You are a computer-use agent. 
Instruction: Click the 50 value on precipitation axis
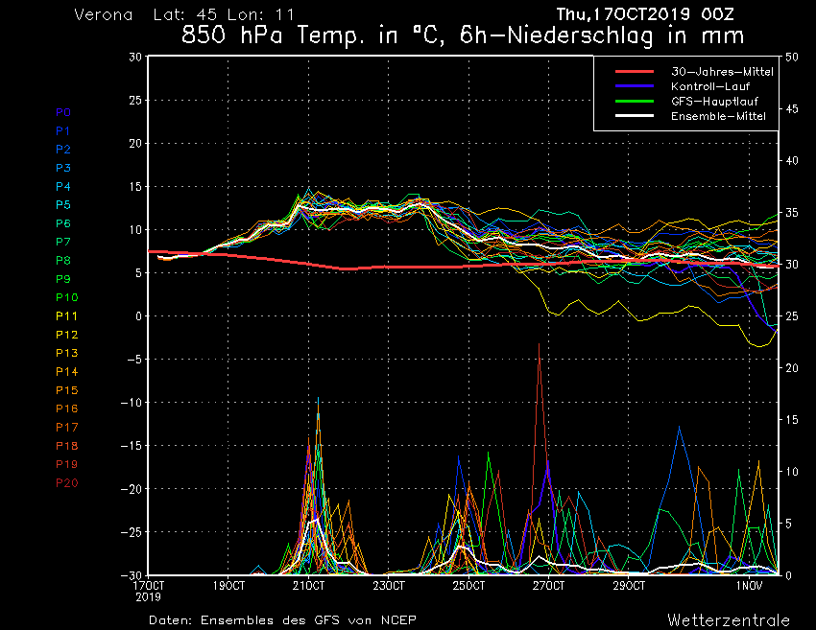click(792, 57)
